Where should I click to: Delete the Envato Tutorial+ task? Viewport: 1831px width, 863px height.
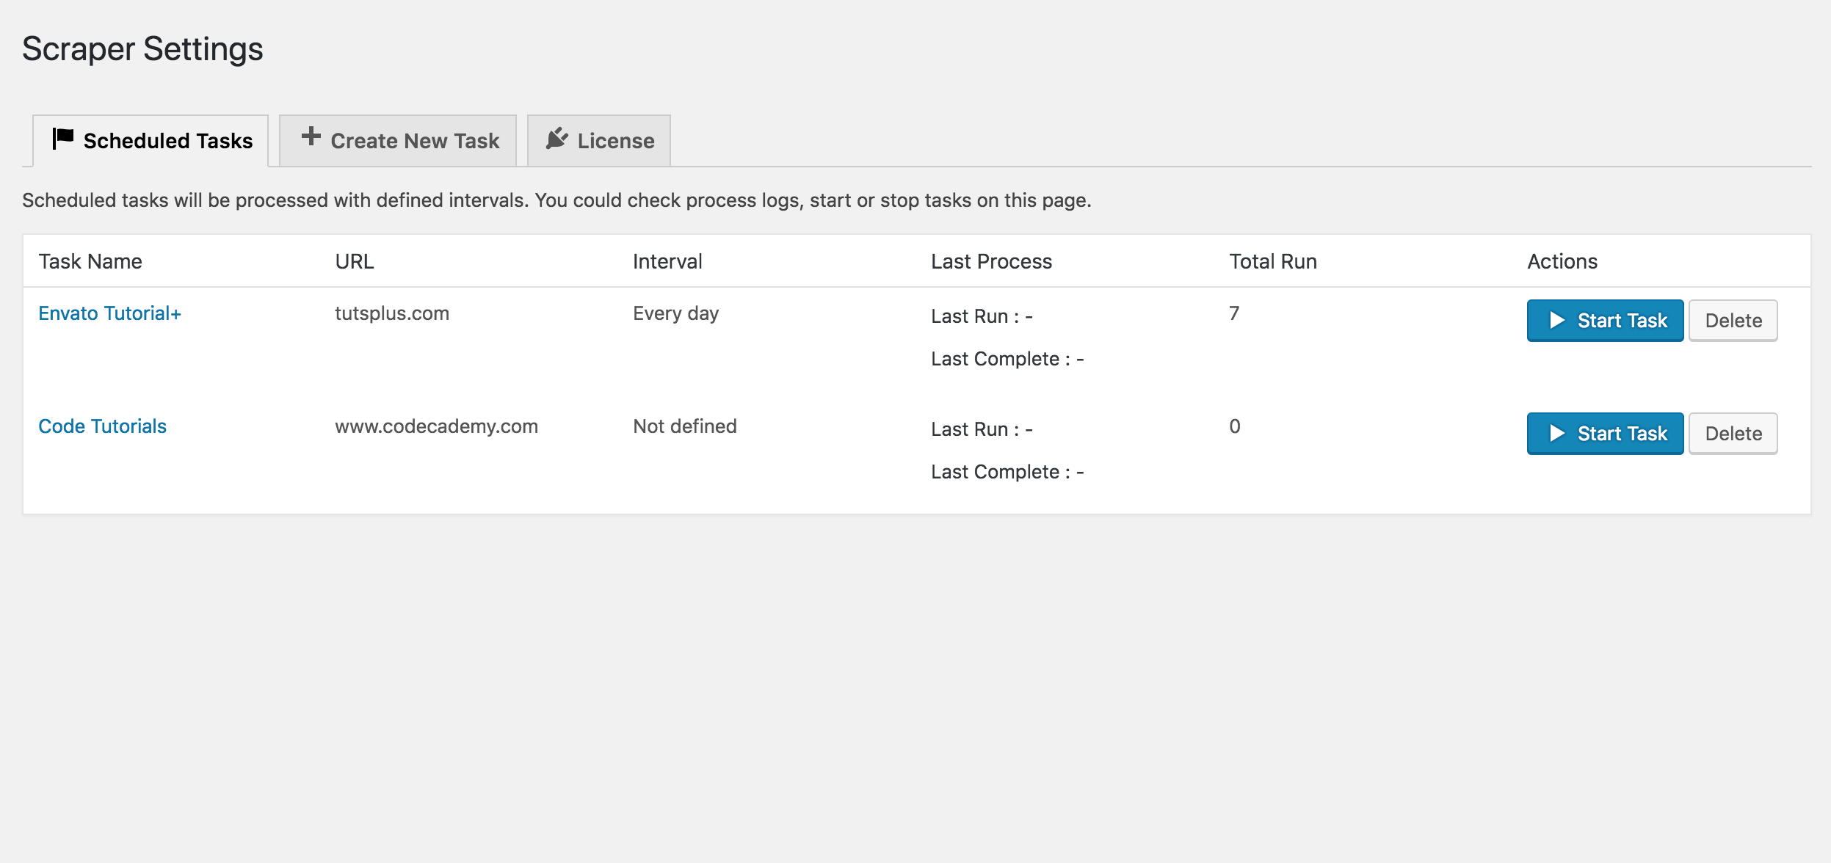pos(1733,321)
